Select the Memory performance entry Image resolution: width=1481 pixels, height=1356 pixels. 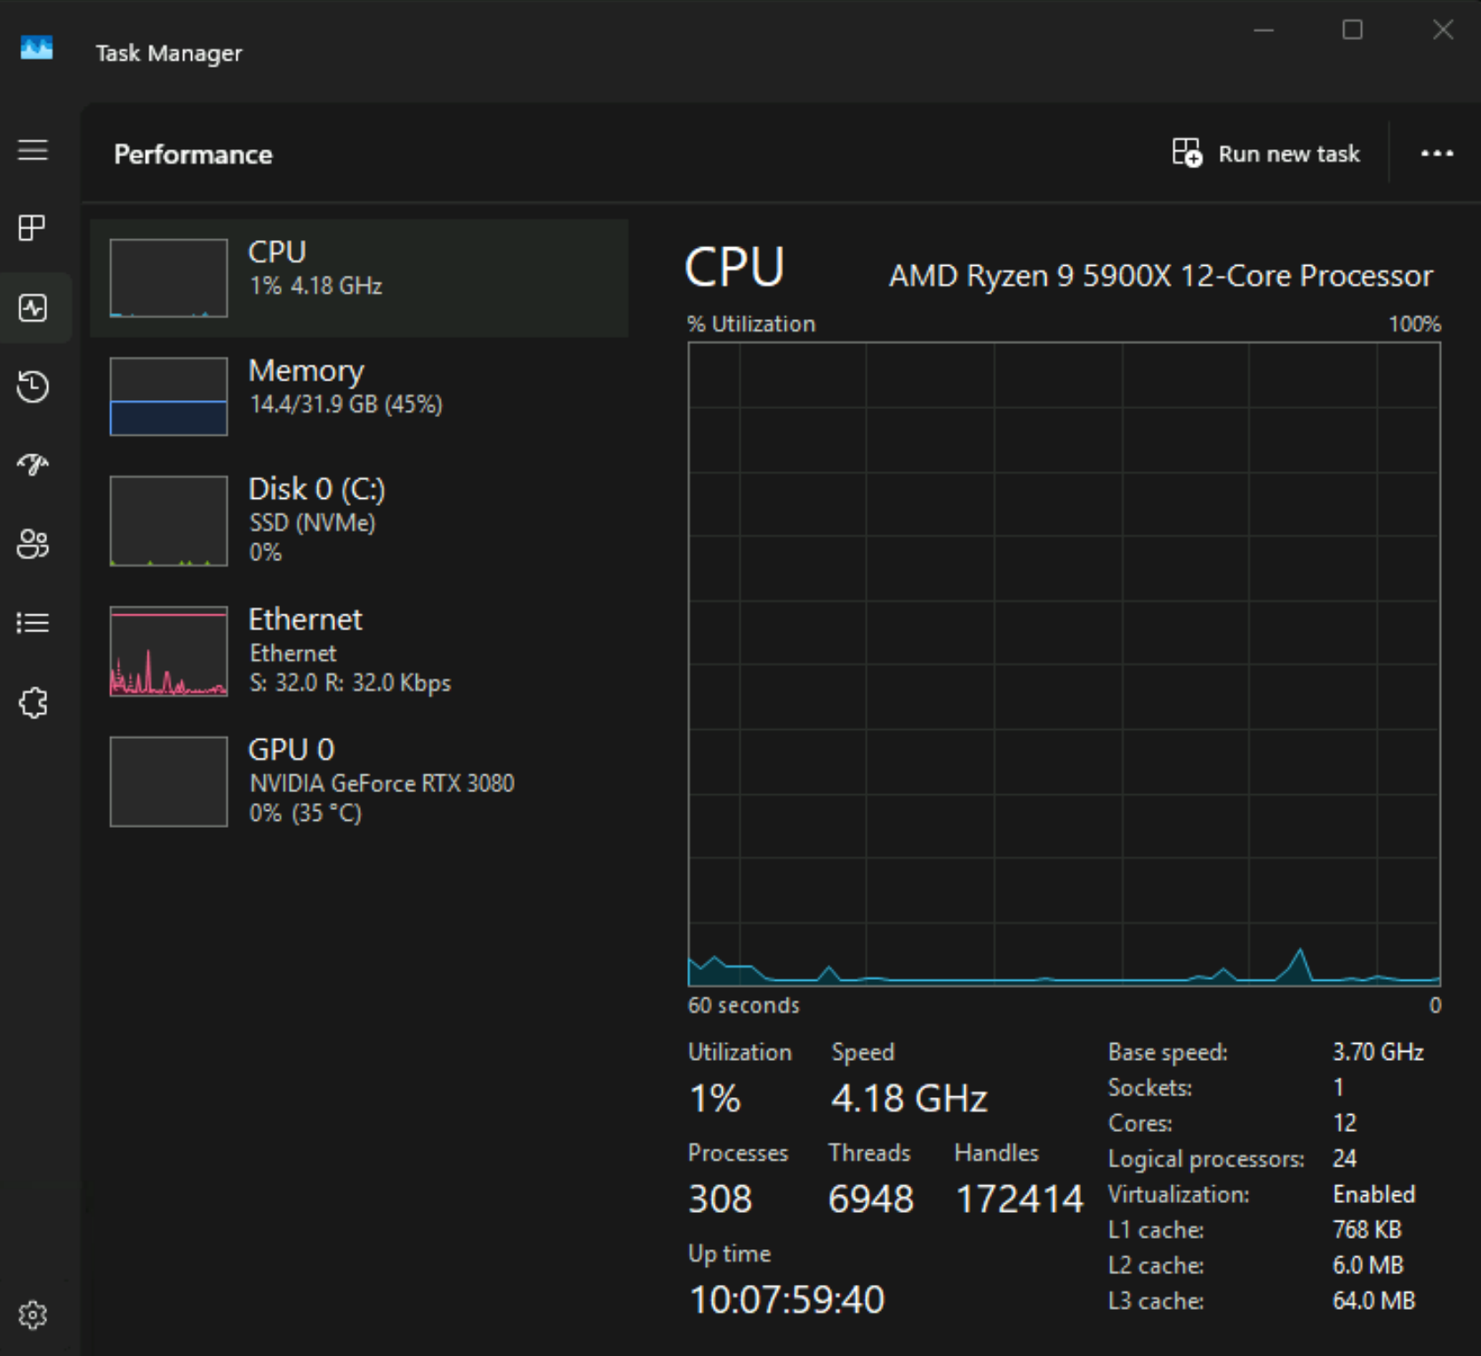tap(359, 396)
